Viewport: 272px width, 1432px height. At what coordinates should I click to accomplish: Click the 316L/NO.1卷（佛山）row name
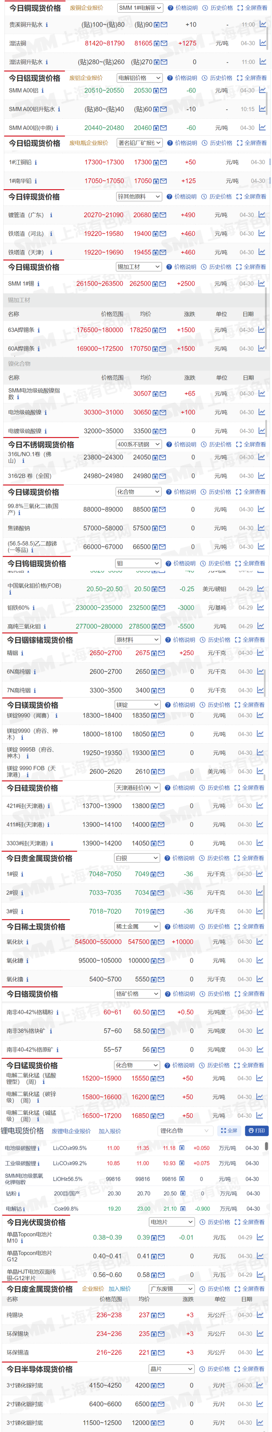30,457
